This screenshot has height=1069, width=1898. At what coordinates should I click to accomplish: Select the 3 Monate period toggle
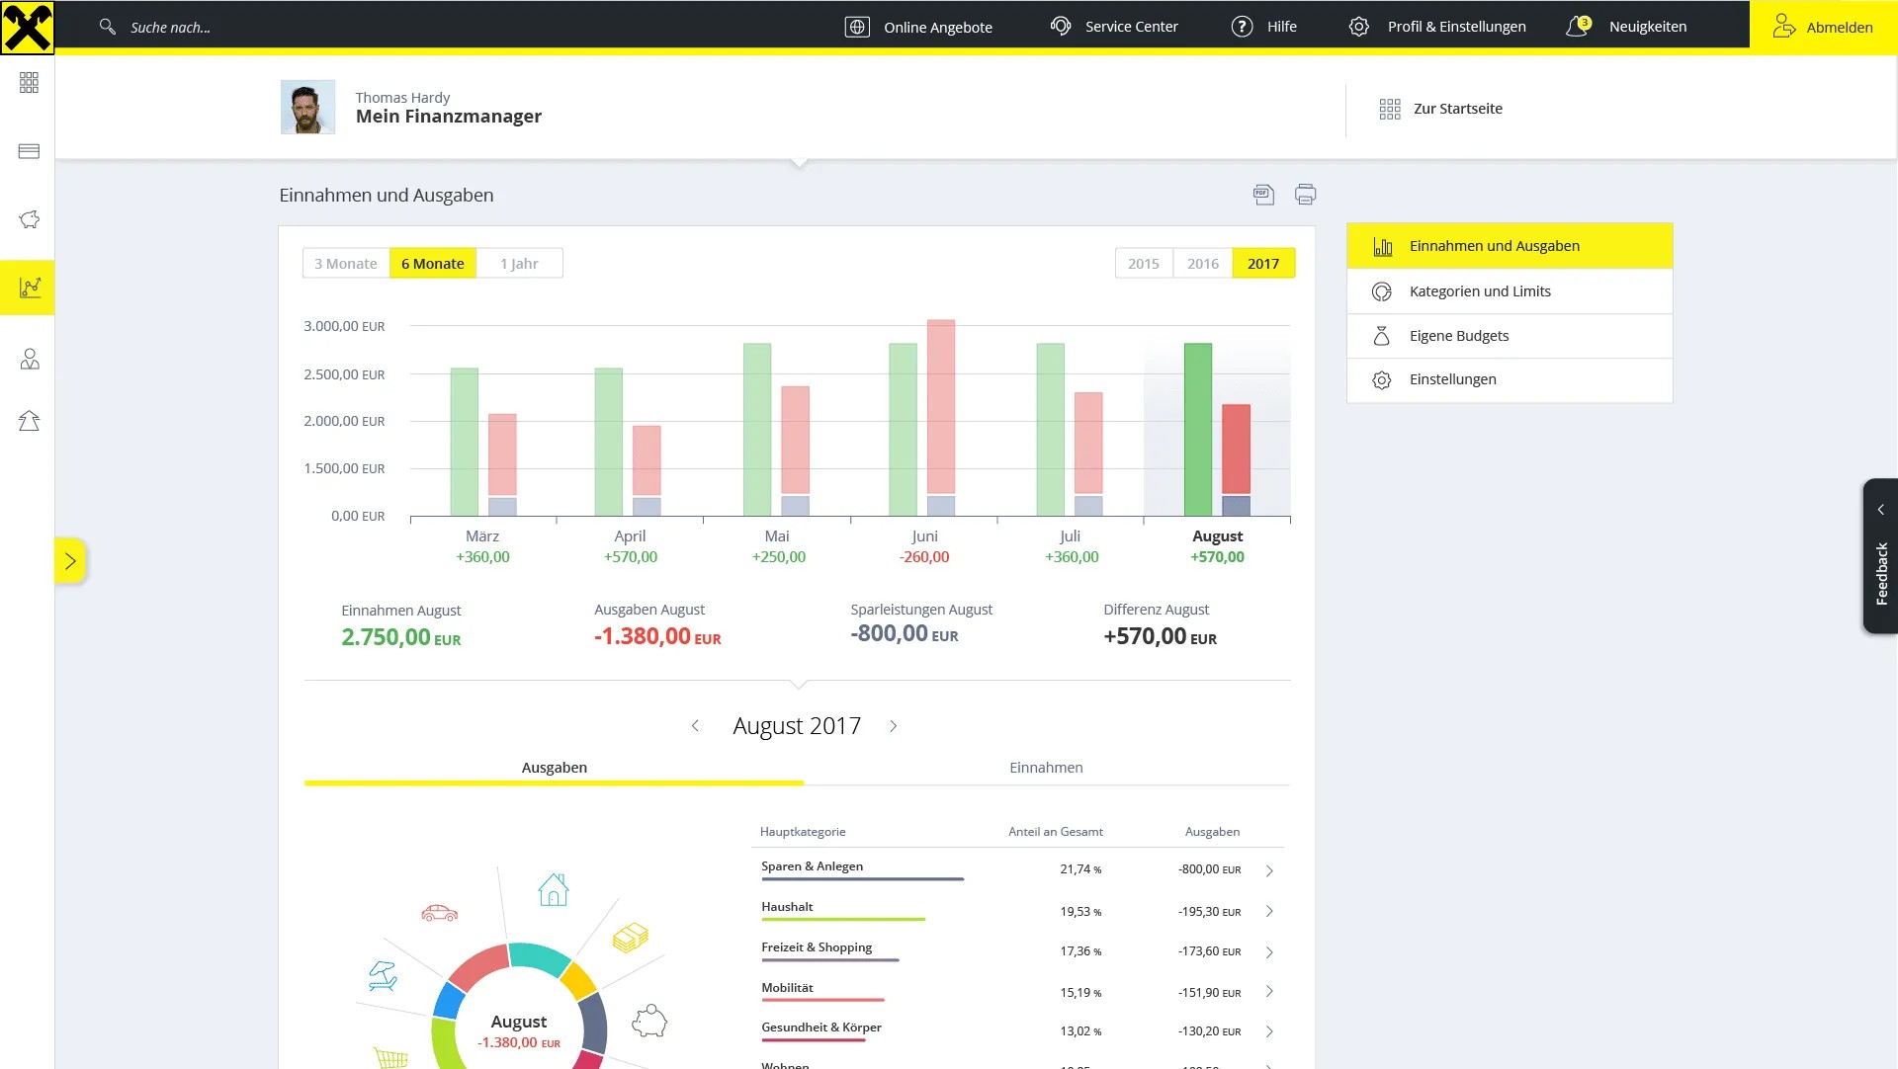pyautogui.click(x=345, y=264)
